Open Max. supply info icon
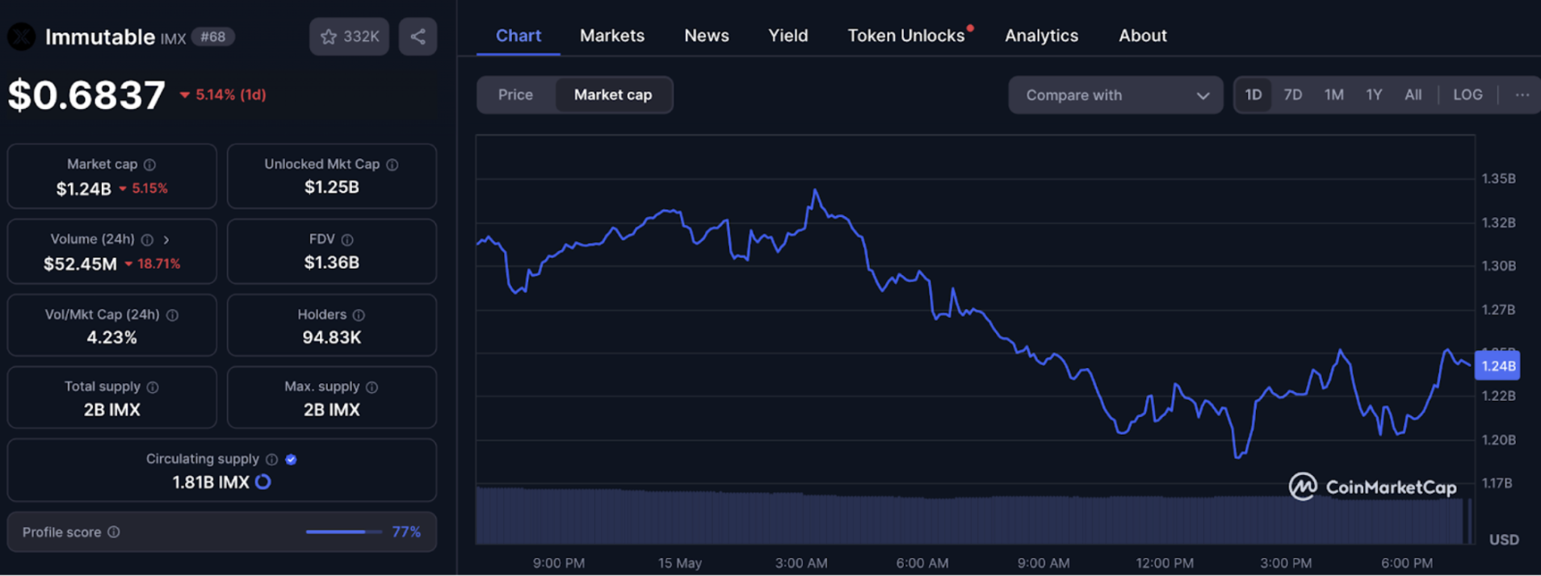 pos(372,387)
